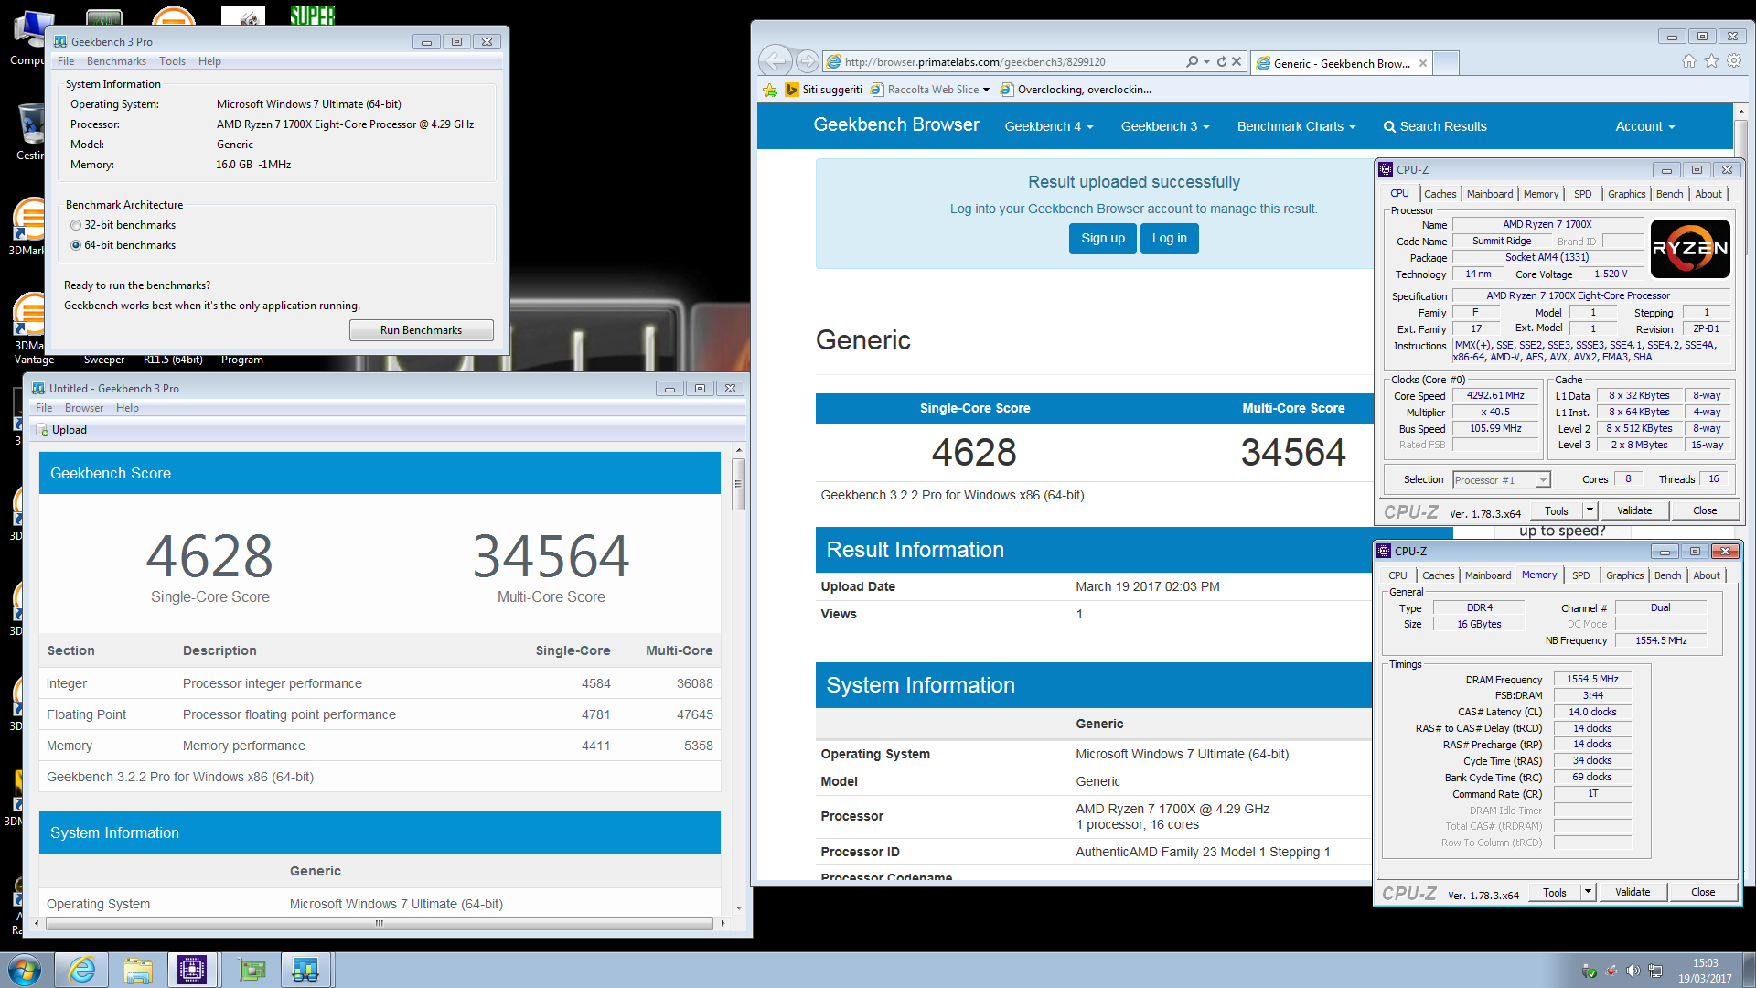Expand the Benchmark Charts dropdown
Screen dimensions: 1756x988
pos(1296,126)
